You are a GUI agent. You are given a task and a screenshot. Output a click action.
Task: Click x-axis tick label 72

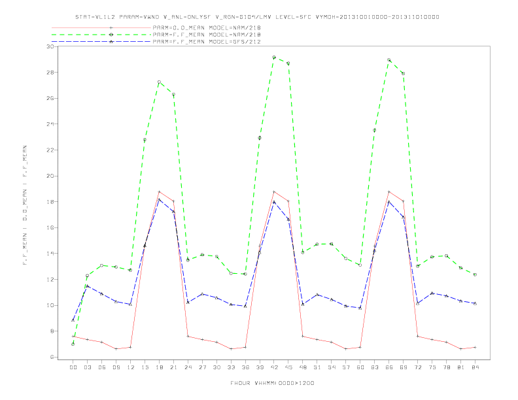(x=417, y=367)
